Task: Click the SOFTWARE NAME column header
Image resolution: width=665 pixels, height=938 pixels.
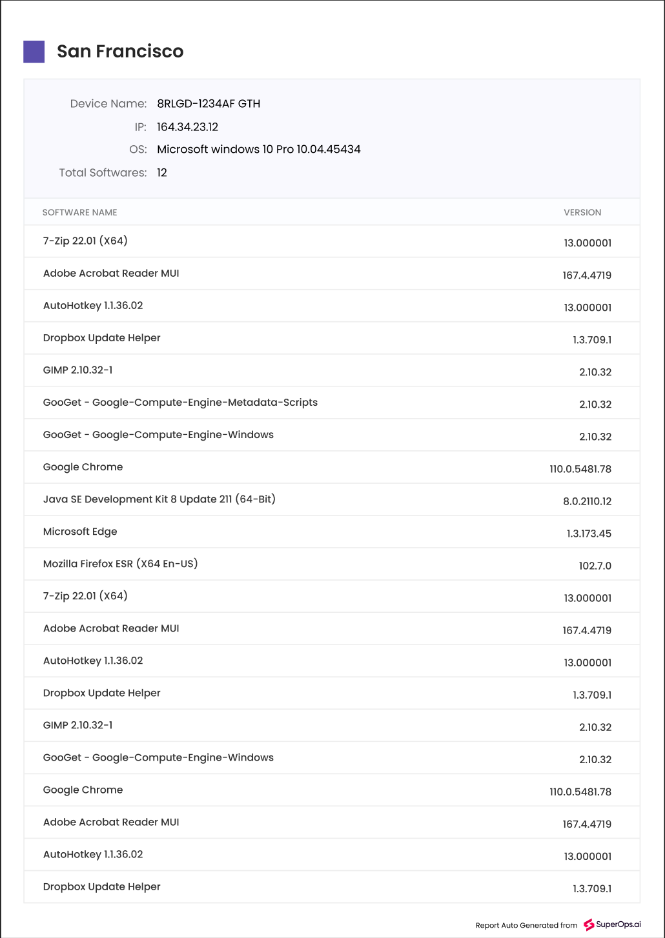Action: click(80, 212)
